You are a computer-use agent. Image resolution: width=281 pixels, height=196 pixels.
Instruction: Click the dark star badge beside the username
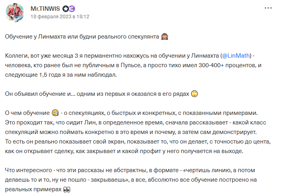(65, 9)
